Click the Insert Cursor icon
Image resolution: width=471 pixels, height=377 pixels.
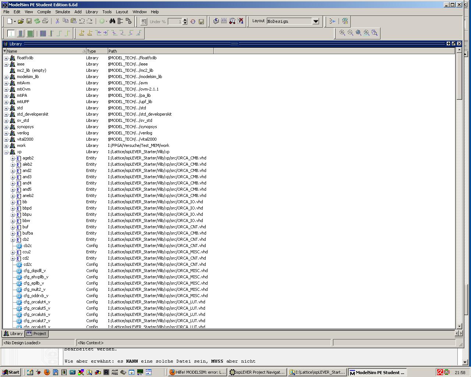[82, 33]
